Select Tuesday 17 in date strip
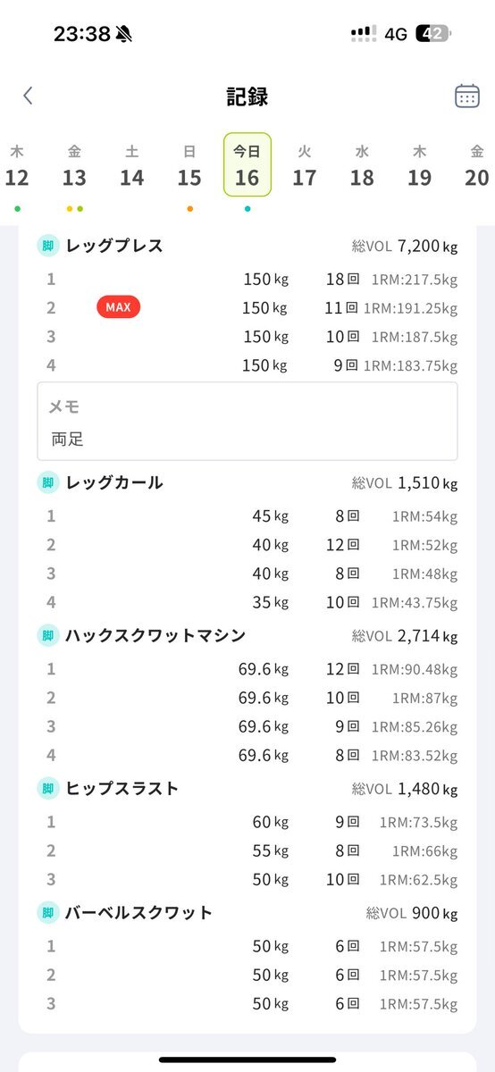The image size is (495, 1072). 305,168
